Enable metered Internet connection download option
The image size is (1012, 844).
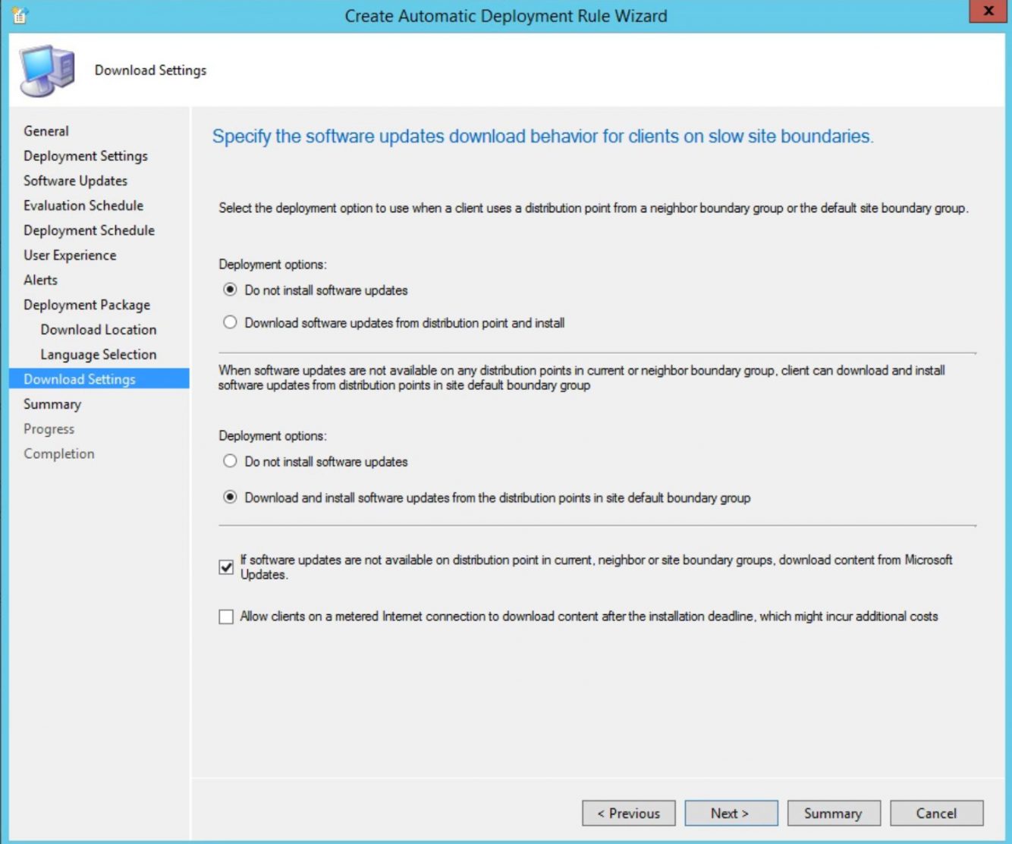225,617
